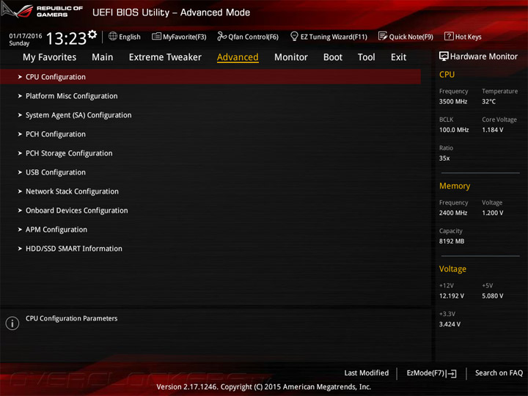Viewport: 528px width, 396px height.
Task: Click the EzMode exit arrow icon
Action: click(452, 373)
